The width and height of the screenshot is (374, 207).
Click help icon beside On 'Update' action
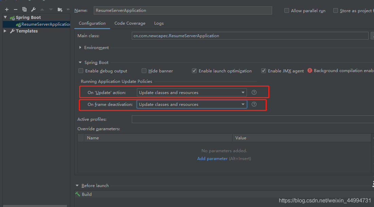[254, 92]
